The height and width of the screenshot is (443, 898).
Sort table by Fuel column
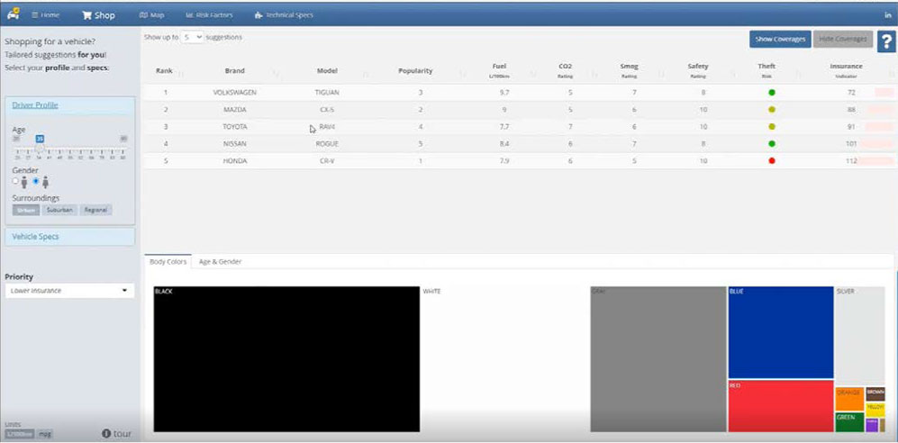[x=499, y=71]
